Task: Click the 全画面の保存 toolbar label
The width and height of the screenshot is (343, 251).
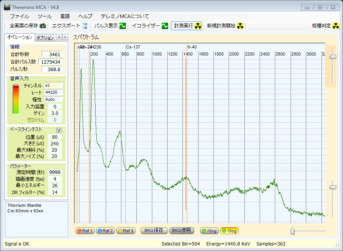Action: coord(24,26)
